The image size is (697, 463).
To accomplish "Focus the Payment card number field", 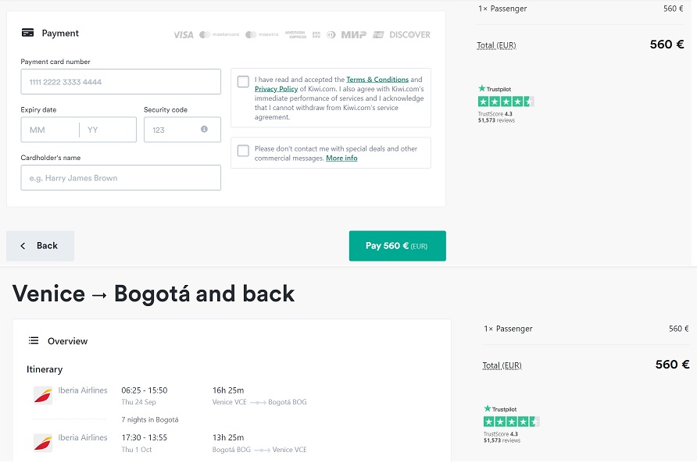I will coord(121,82).
